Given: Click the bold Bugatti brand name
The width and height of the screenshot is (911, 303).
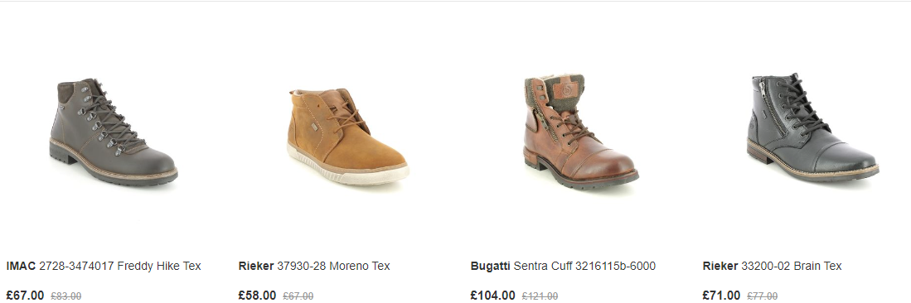Looking at the screenshot, I should (491, 267).
